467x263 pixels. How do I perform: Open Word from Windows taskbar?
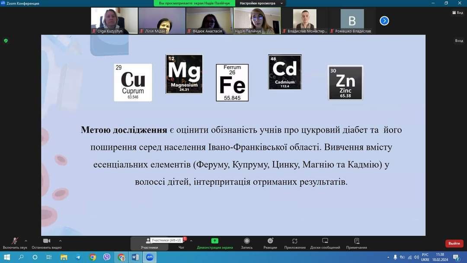[135, 257]
